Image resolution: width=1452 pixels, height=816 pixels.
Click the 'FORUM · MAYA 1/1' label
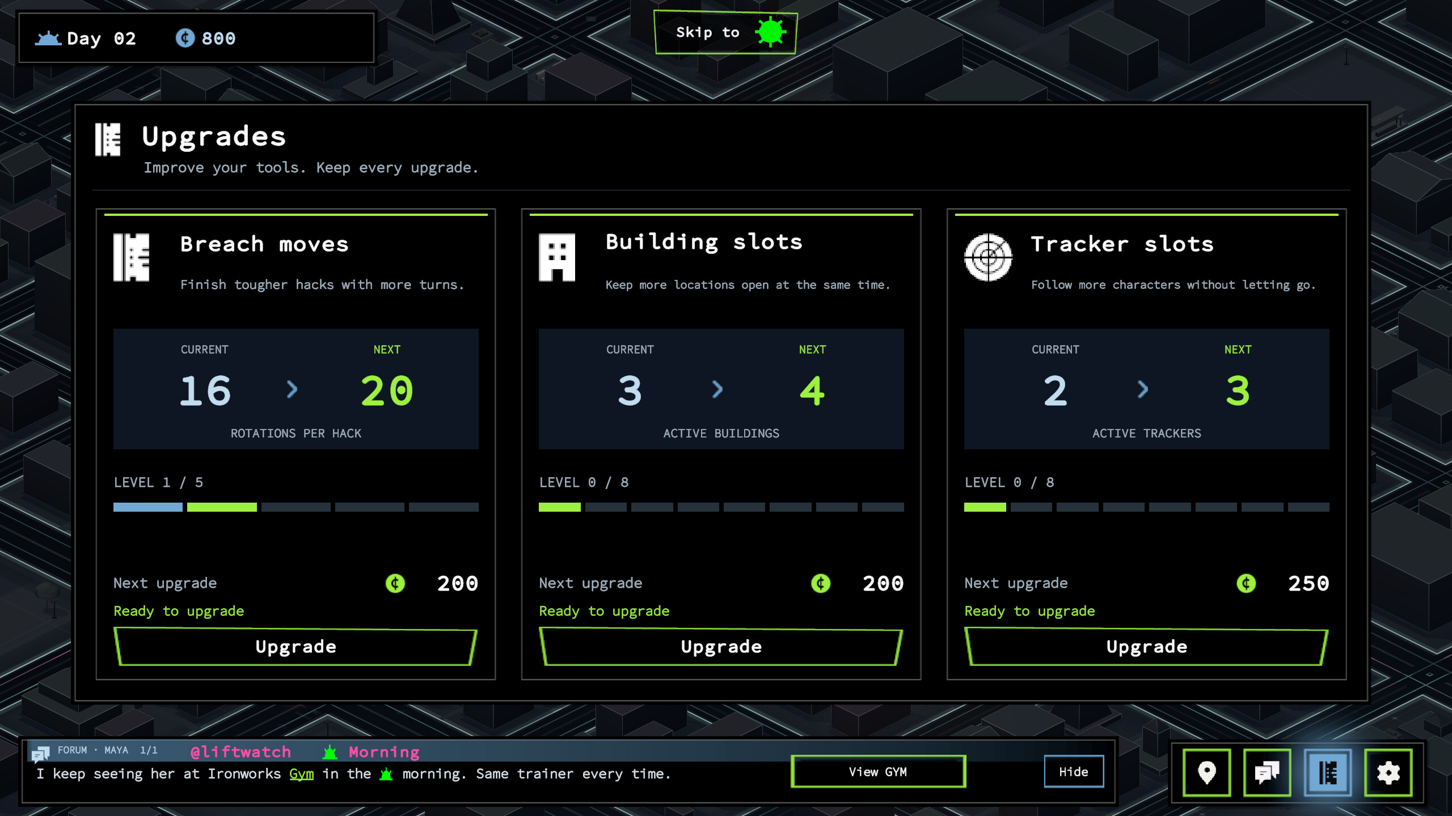point(107,750)
